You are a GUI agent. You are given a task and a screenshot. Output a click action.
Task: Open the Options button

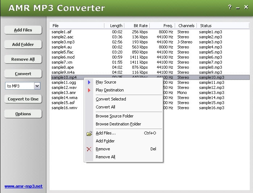pos(23,114)
